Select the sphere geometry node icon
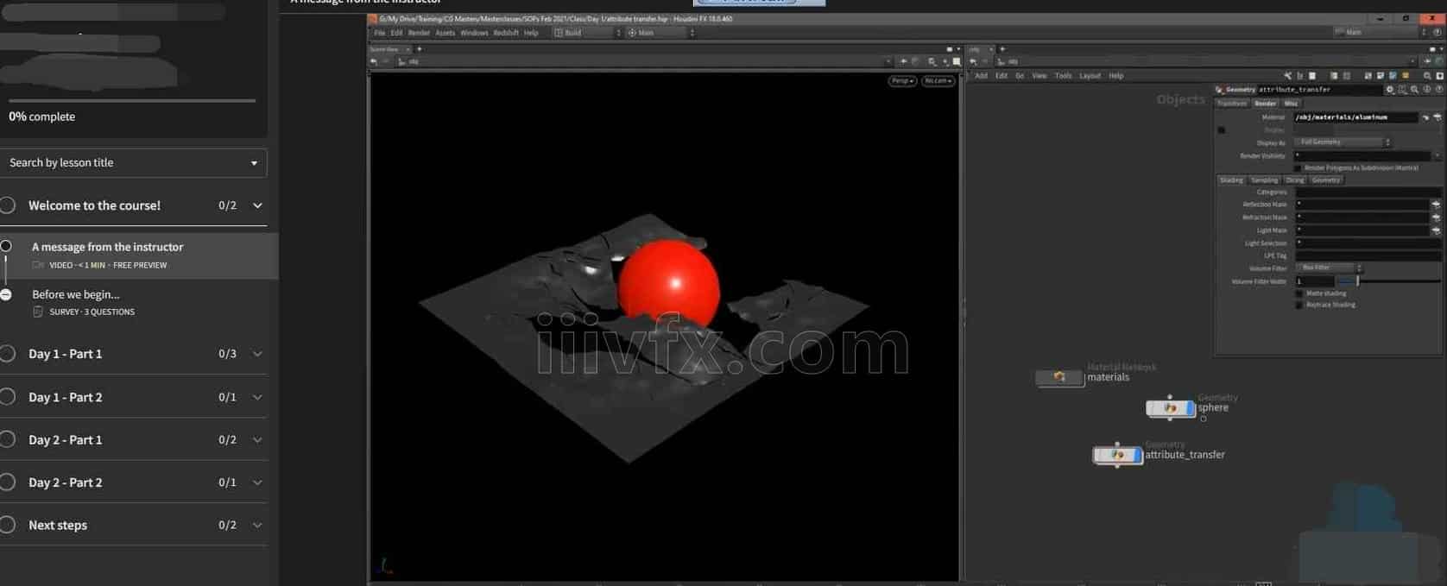The width and height of the screenshot is (1447, 586). (x=1170, y=407)
